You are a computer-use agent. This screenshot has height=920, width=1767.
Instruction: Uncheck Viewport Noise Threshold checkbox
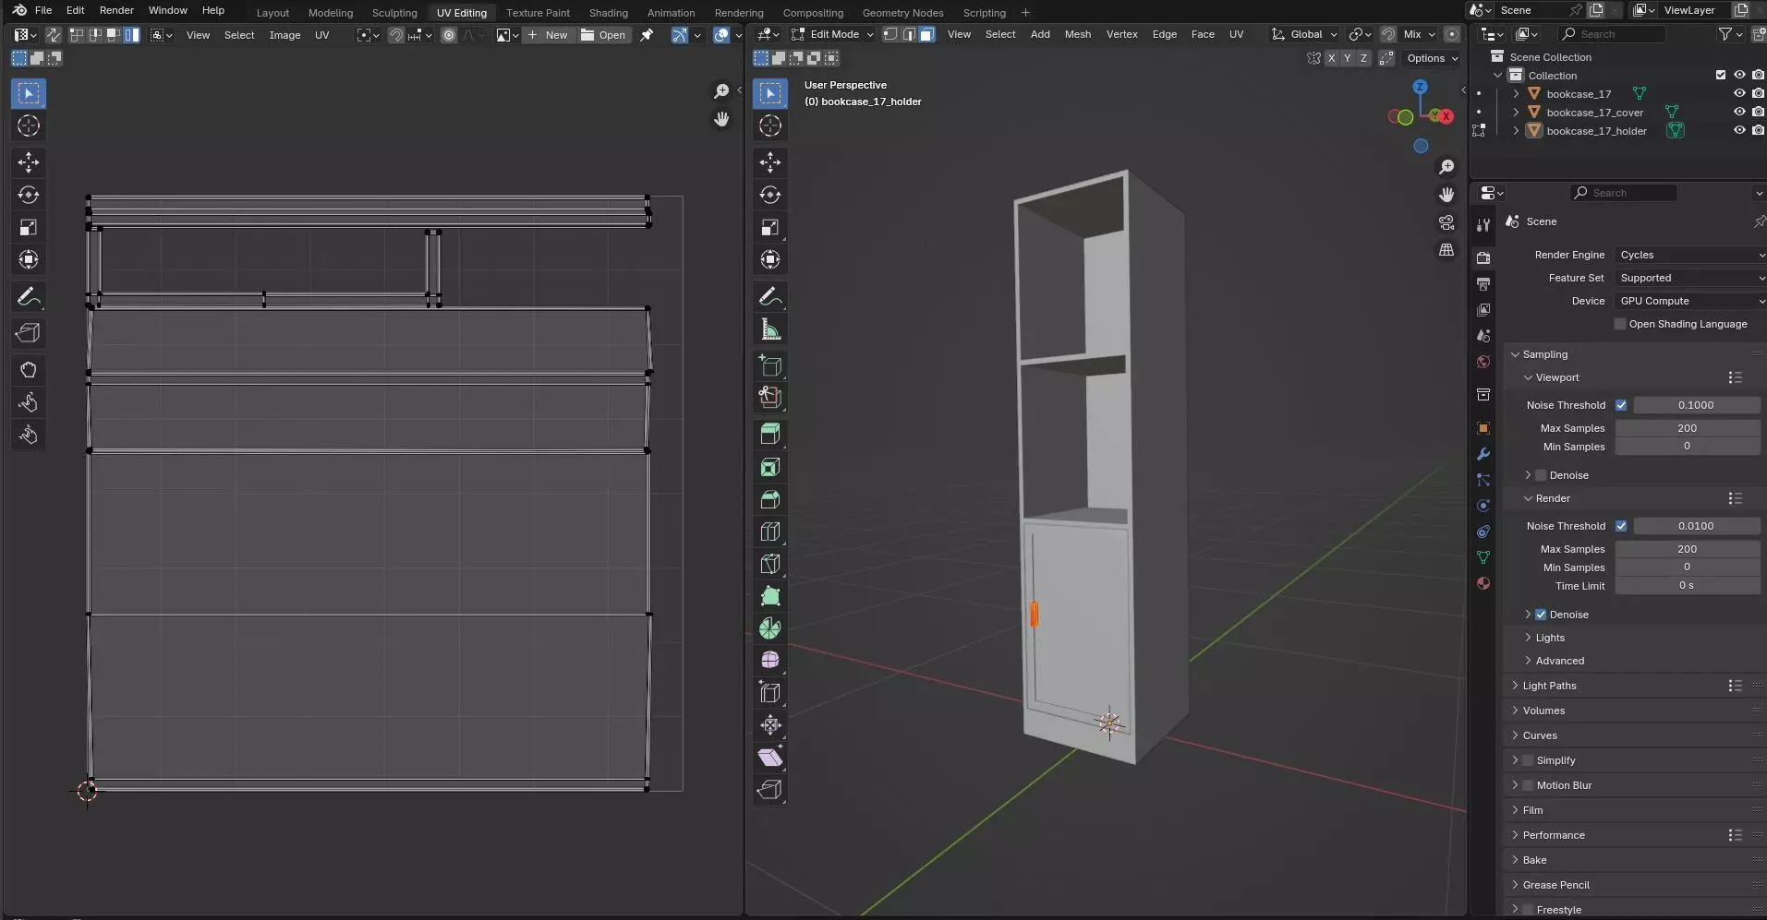coord(1621,405)
